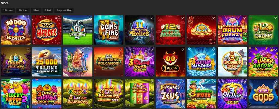This screenshot has width=279, height=109.
Task: Toggle favorite heart on 3 Devils Pinball
Action: tap(183, 50)
